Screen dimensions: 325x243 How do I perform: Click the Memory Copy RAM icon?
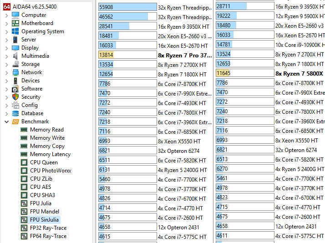(24, 146)
